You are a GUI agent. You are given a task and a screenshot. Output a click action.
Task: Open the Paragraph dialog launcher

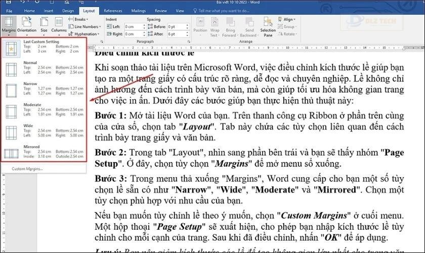[189, 41]
